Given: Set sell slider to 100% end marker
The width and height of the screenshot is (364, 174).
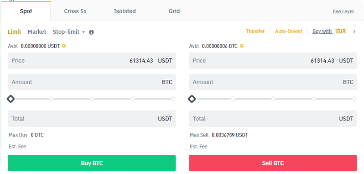Looking at the screenshot, I should point(354,99).
